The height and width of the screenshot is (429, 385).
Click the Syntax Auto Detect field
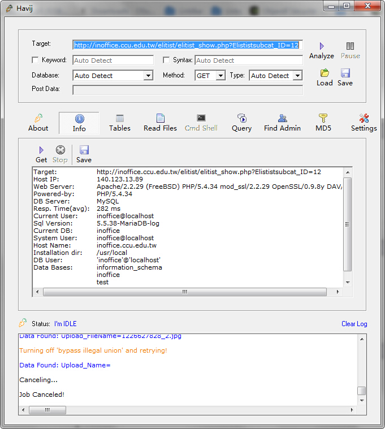pyautogui.click(x=249, y=60)
